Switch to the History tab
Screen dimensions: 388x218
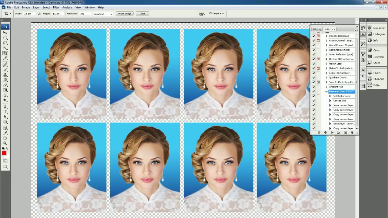point(317,29)
